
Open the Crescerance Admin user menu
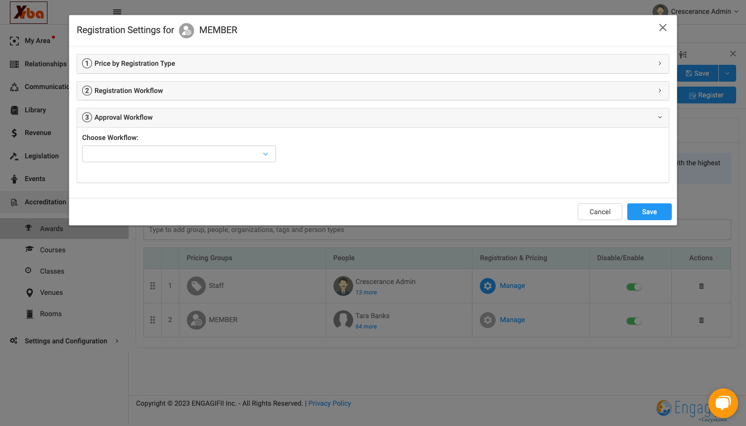point(696,11)
